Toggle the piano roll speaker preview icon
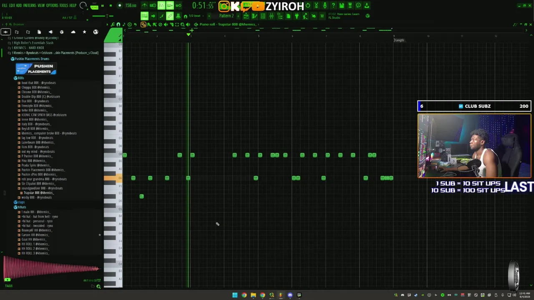 tap(188, 25)
